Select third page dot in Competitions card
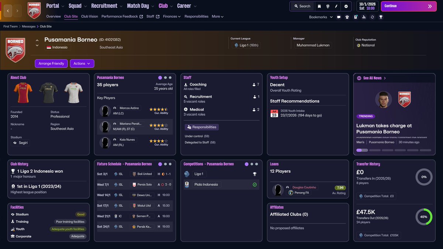Screen dimensions: 443x249 coord(257,164)
